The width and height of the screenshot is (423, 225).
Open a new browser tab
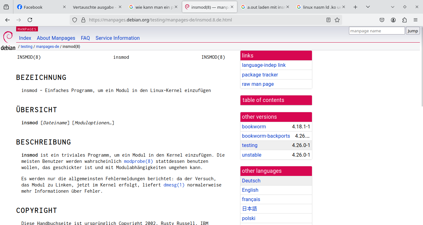point(356,7)
